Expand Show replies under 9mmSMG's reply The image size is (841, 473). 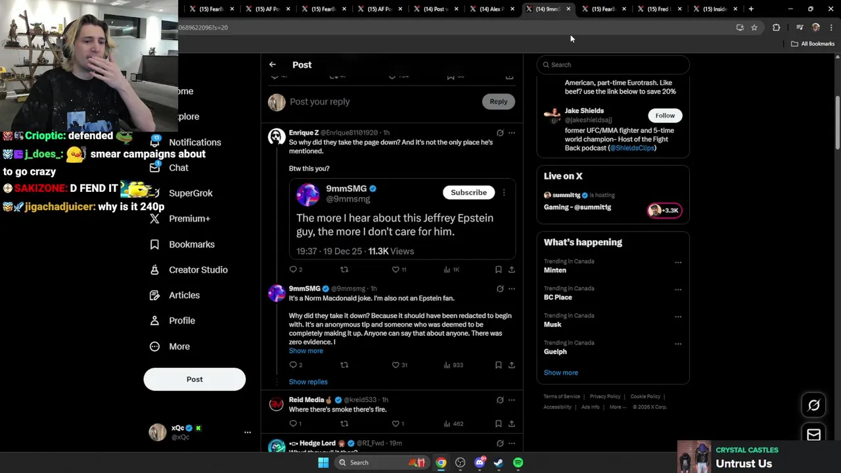[308, 382]
